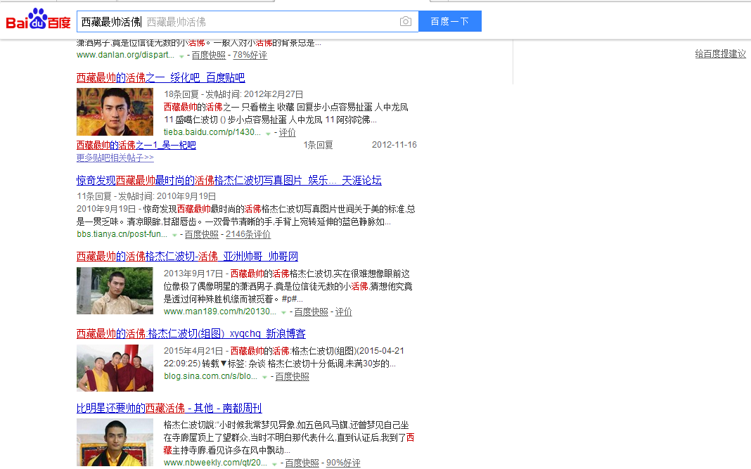Click 1条回复 text in tieba sub-result
The image size is (751, 469).
click(318, 145)
